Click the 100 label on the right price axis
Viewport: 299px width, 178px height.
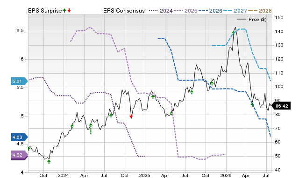279,87
